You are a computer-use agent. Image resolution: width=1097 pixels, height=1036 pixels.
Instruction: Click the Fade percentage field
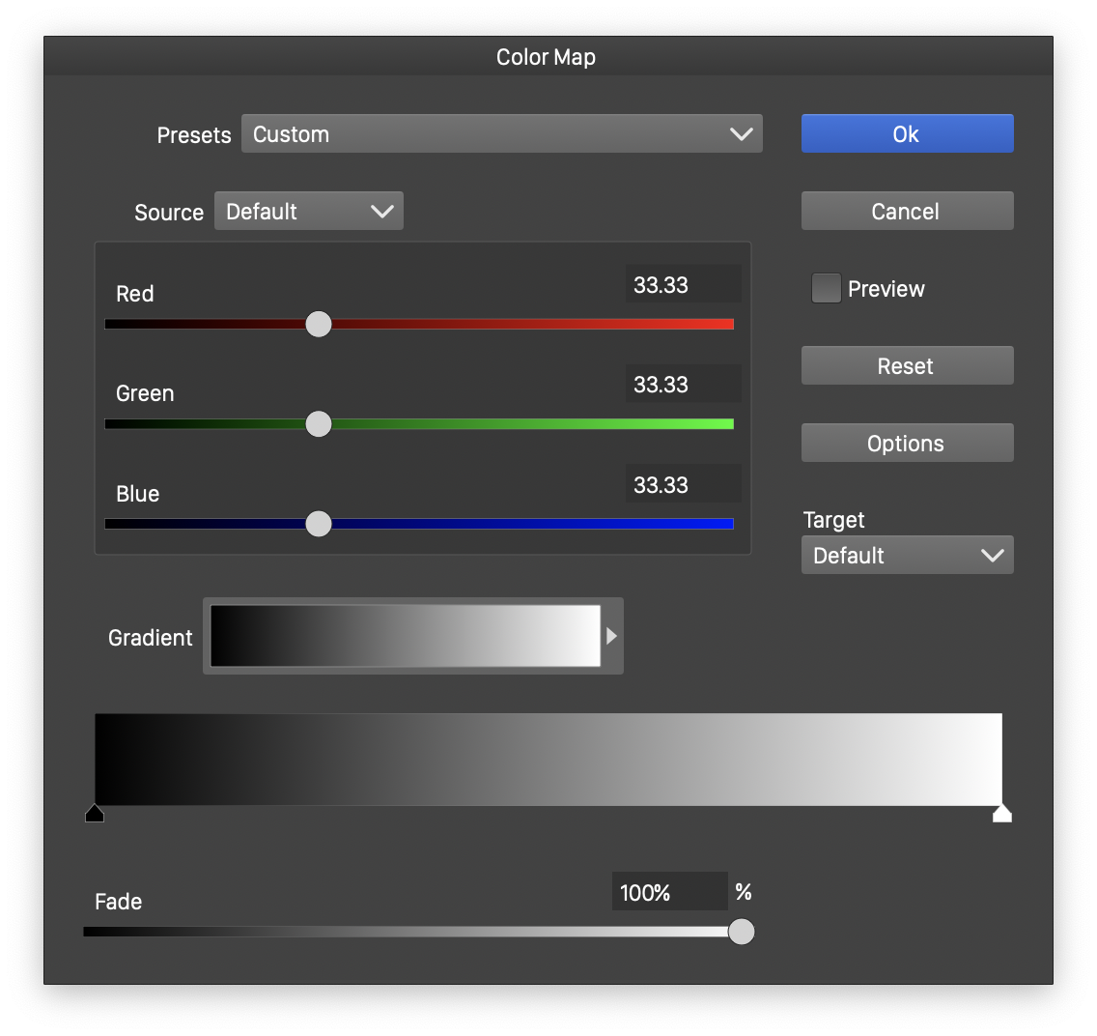[669, 892]
